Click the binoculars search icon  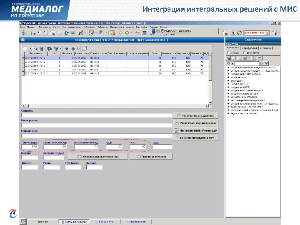pyautogui.click(x=50, y=49)
